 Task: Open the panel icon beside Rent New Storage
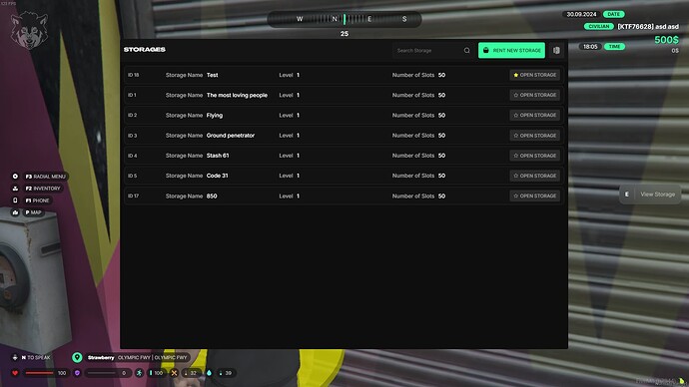click(556, 51)
